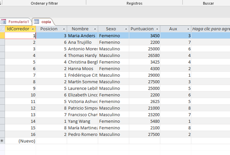This screenshot has height=155, width=230.
Task: Click the Puntuacion cell with value 29000
Action: 144,75
